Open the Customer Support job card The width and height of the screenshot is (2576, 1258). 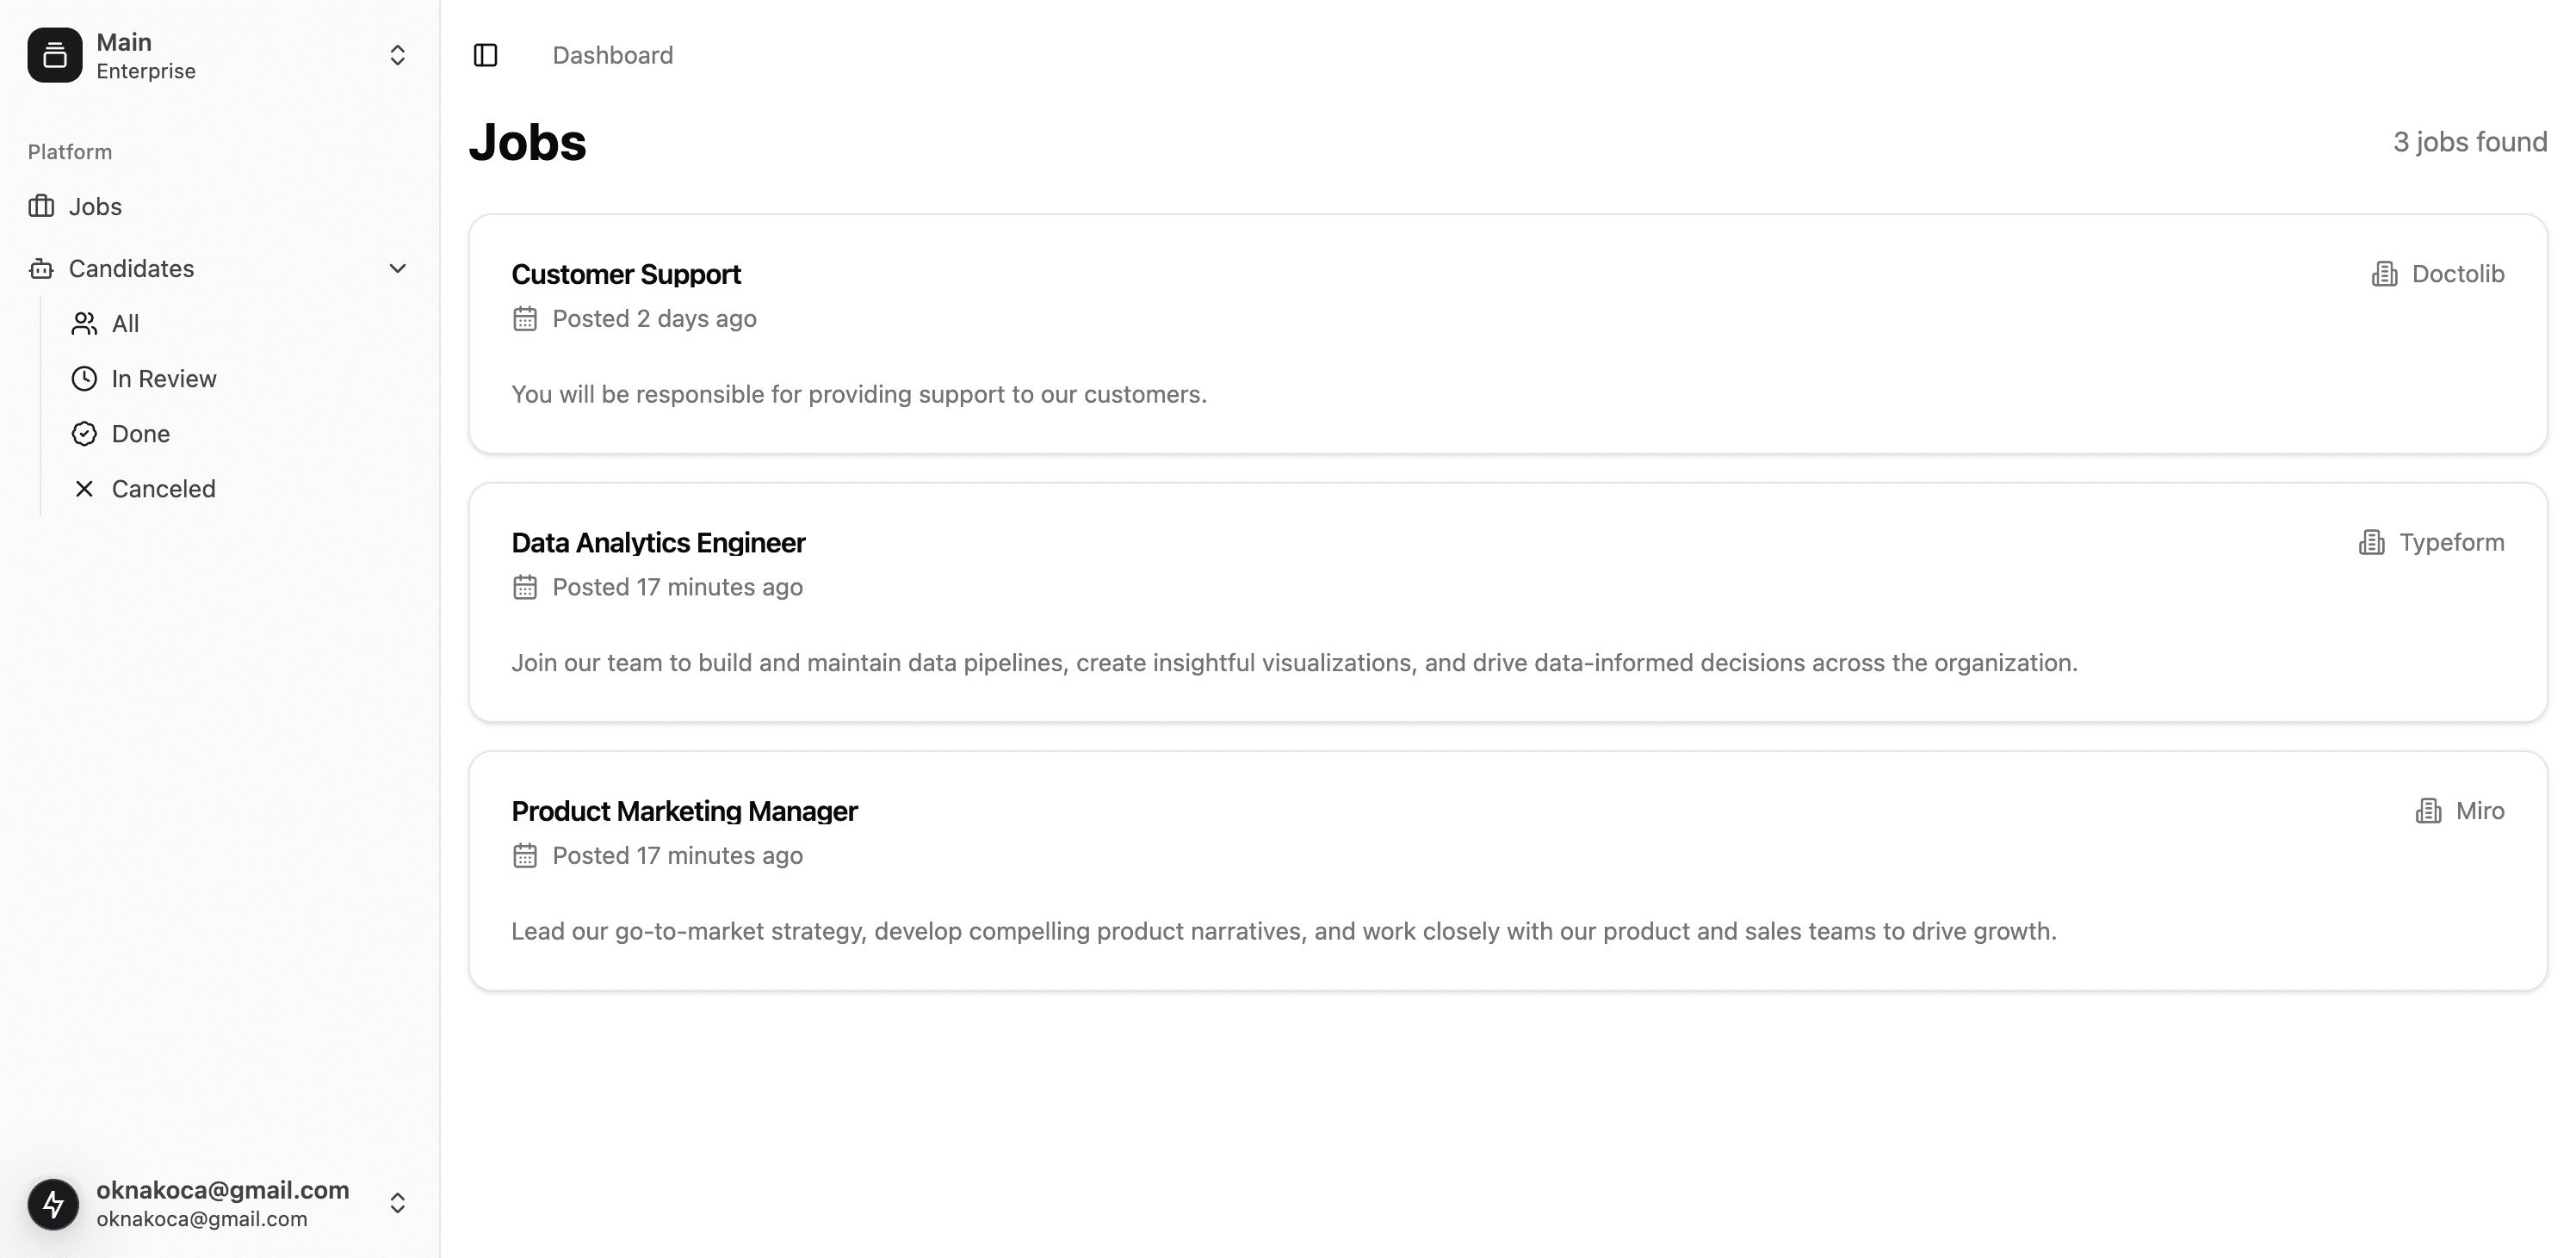[1508, 334]
